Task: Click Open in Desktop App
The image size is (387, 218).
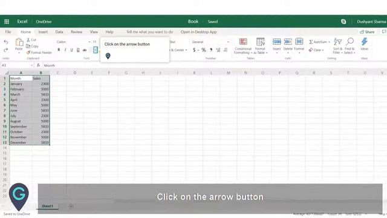Action: coord(198,32)
